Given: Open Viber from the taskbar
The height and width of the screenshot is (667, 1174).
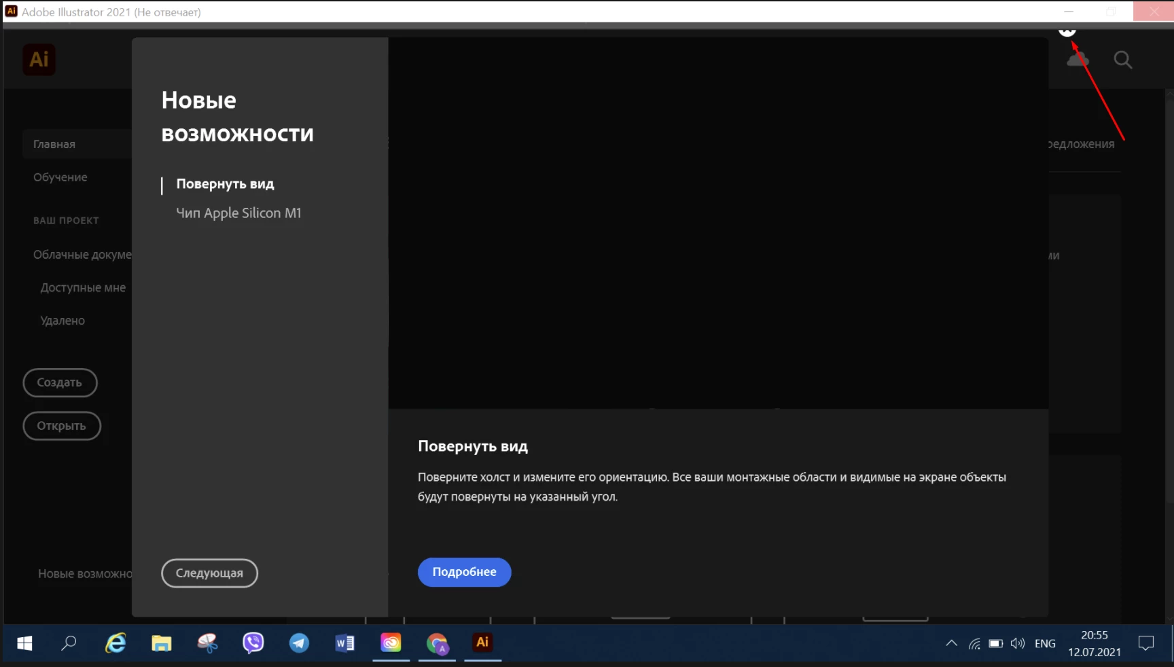Looking at the screenshot, I should pos(253,643).
